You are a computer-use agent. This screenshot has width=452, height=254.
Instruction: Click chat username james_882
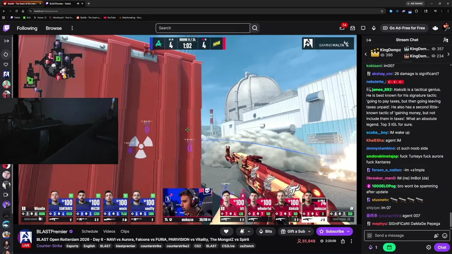coord(382,90)
